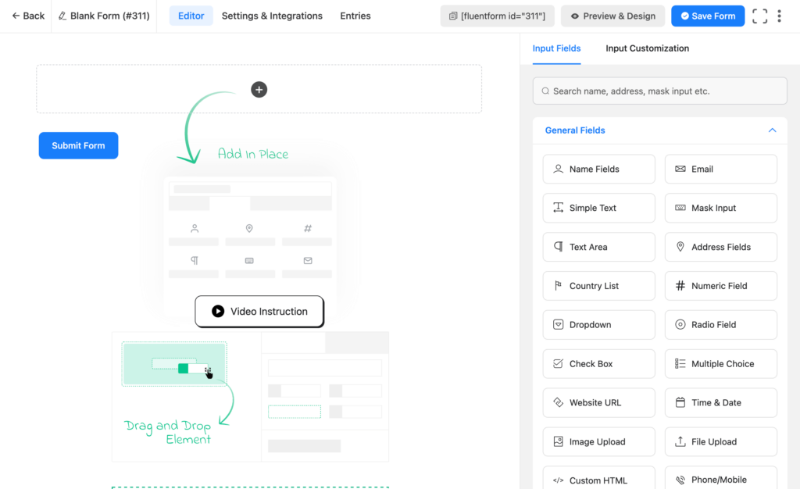The width and height of the screenshot is (800, 489).
Task: Insert a Text Area element
Action: (598, 247)
